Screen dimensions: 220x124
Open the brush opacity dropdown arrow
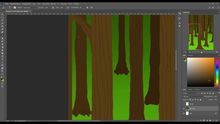pos(49,8)
